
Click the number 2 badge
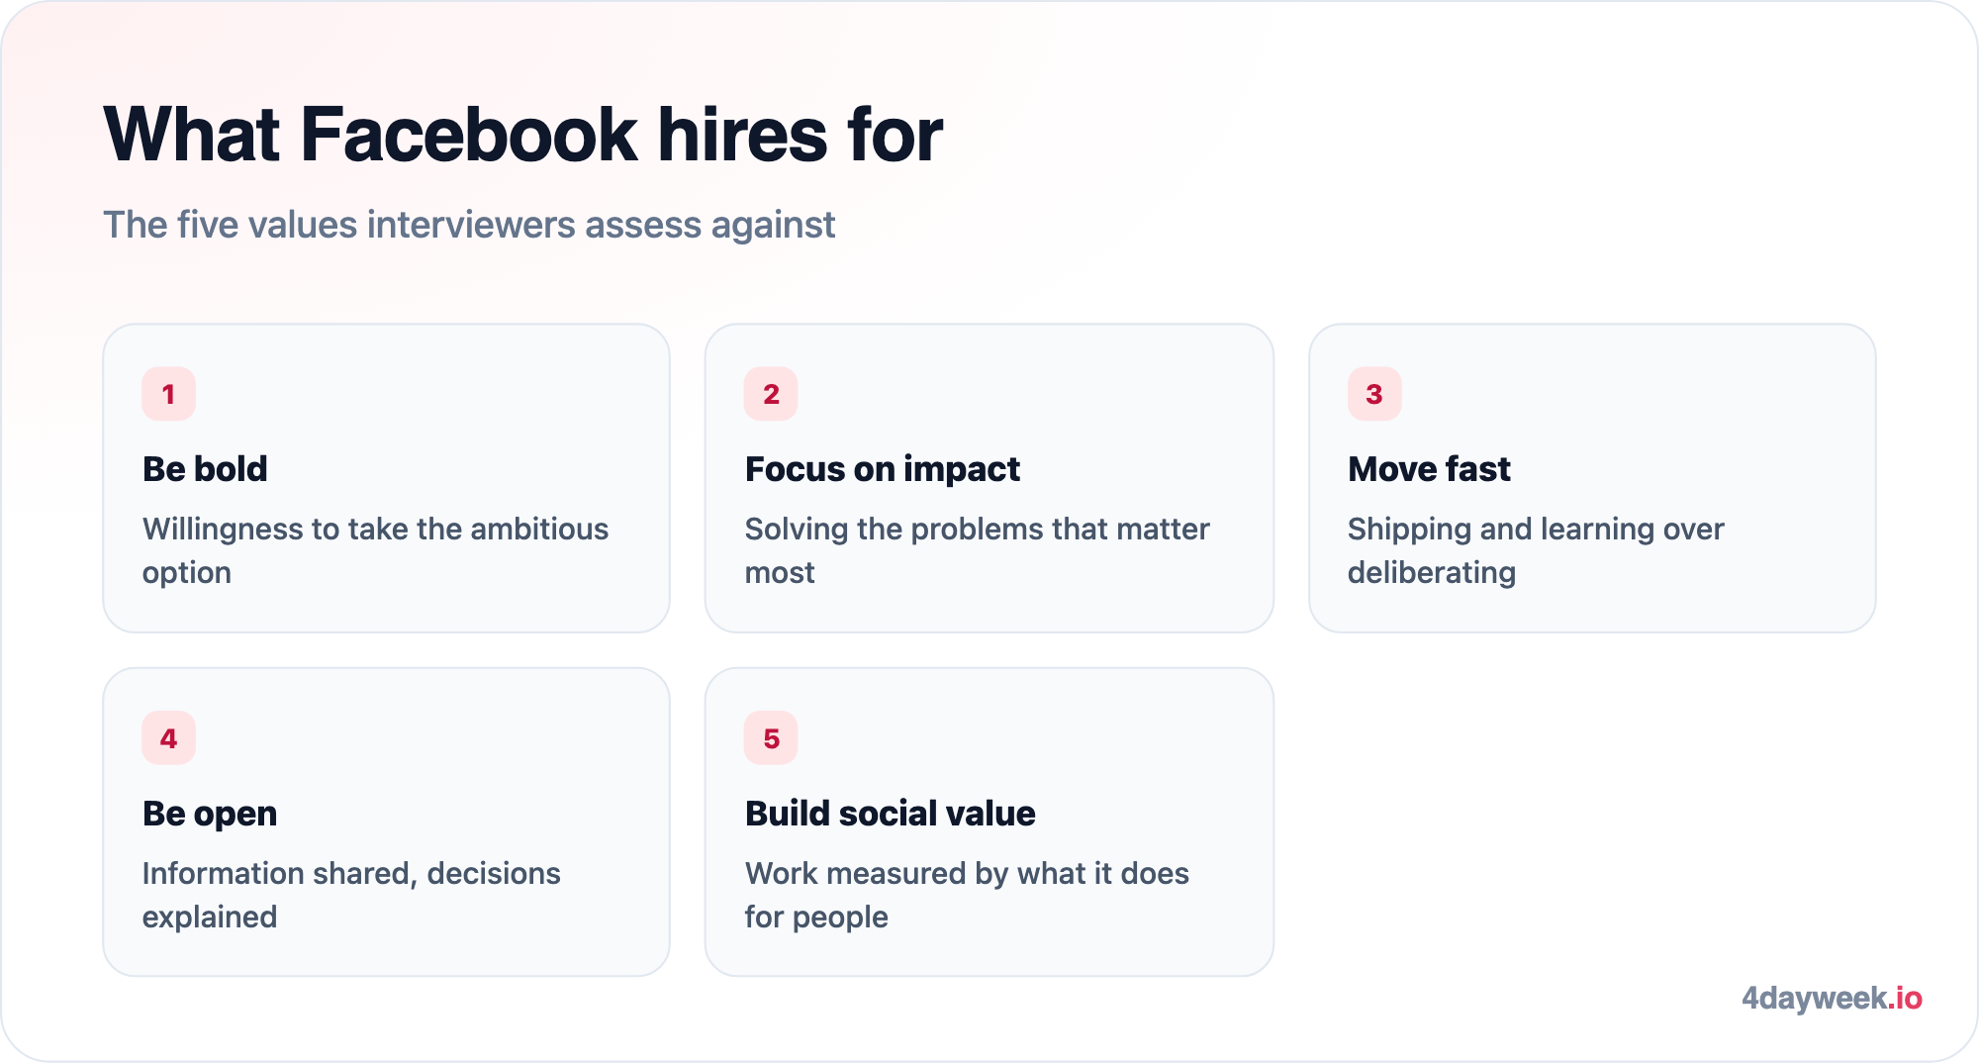[x=771, y=394]
